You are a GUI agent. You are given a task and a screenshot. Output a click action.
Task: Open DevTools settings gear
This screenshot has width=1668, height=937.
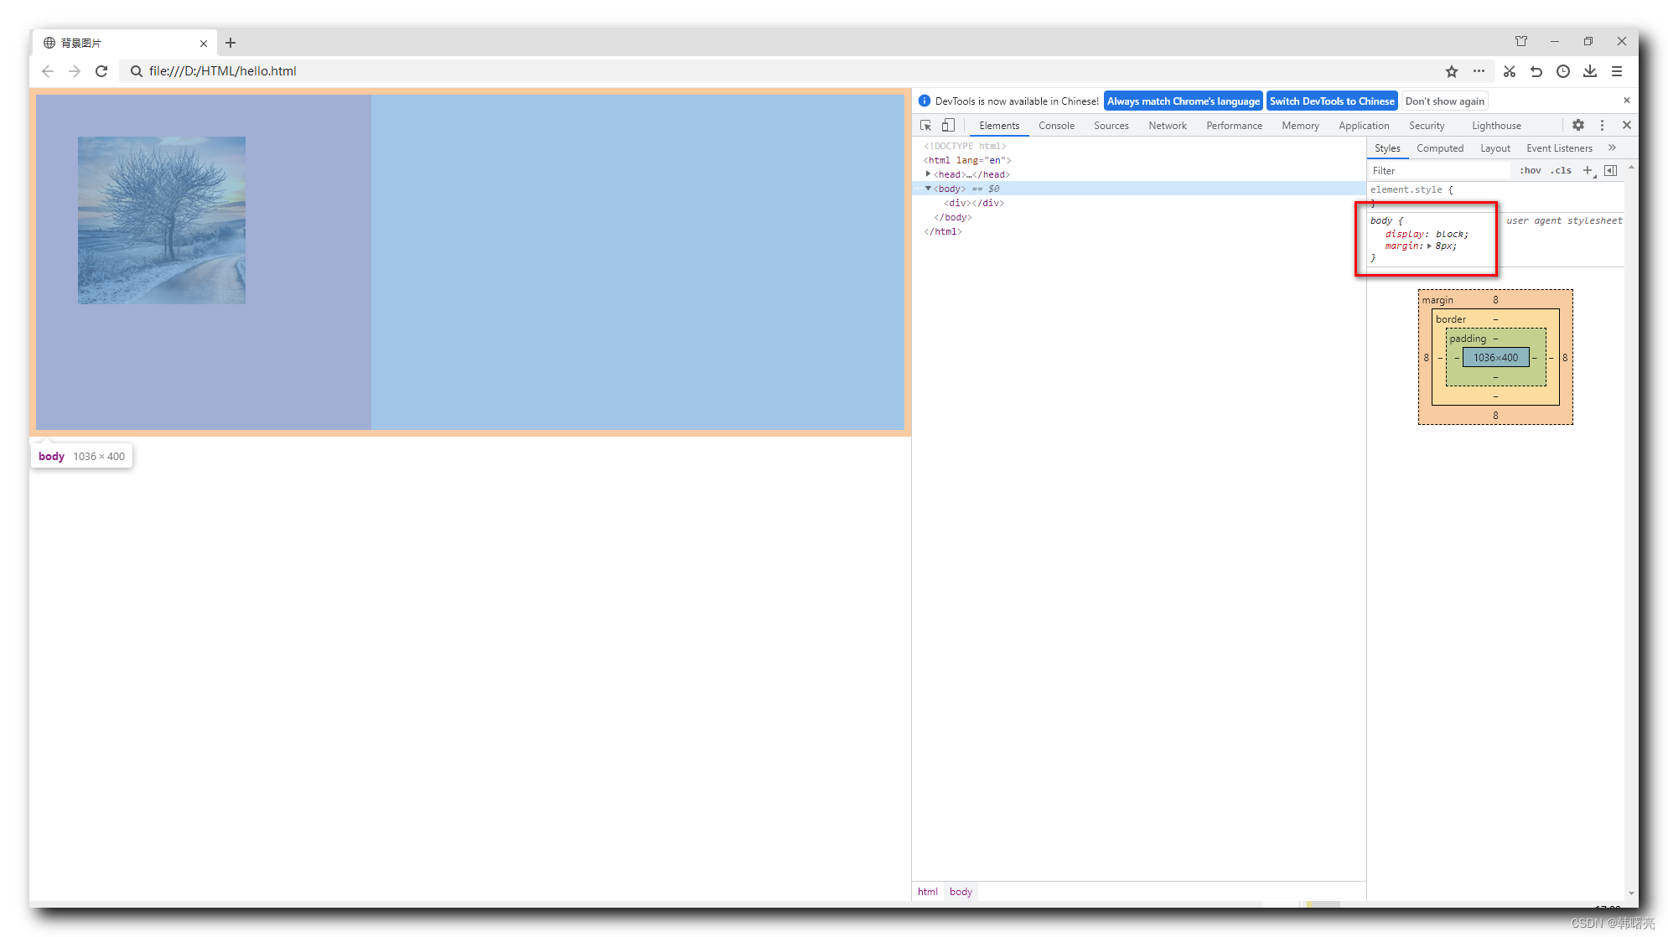point(1577,125)
